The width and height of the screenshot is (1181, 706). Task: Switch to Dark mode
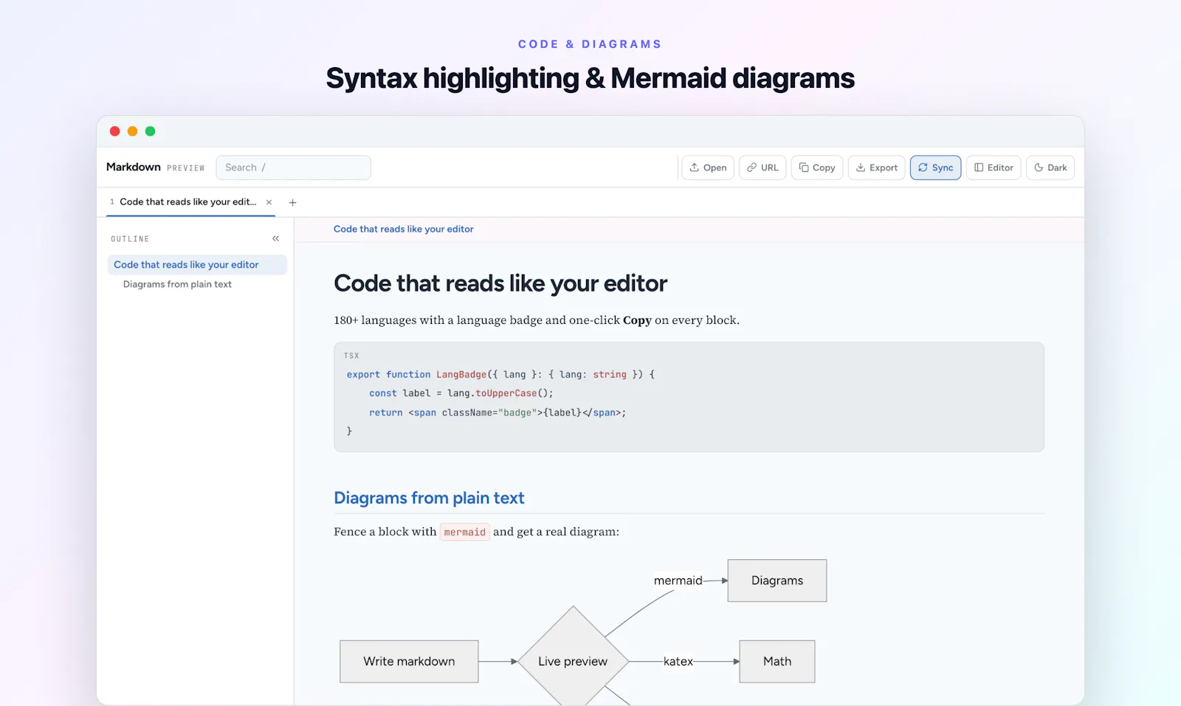[1050, 167]
